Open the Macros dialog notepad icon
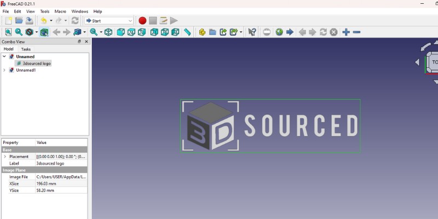 coord(163,21)
